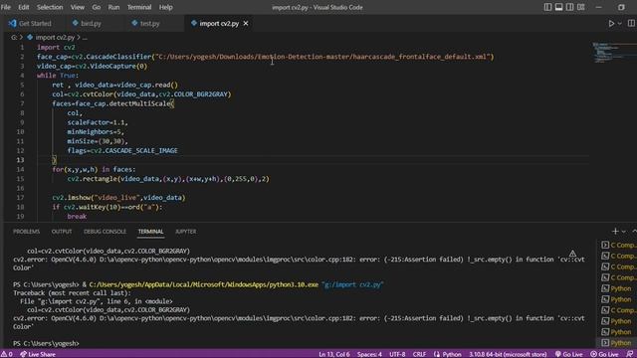The width and height of the screenshot is (637, 358).
Task: Open the Help menu
Action: pos(166,7)
